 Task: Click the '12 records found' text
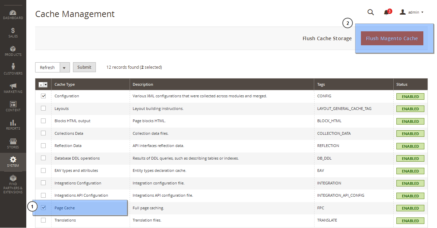(134, 67)
